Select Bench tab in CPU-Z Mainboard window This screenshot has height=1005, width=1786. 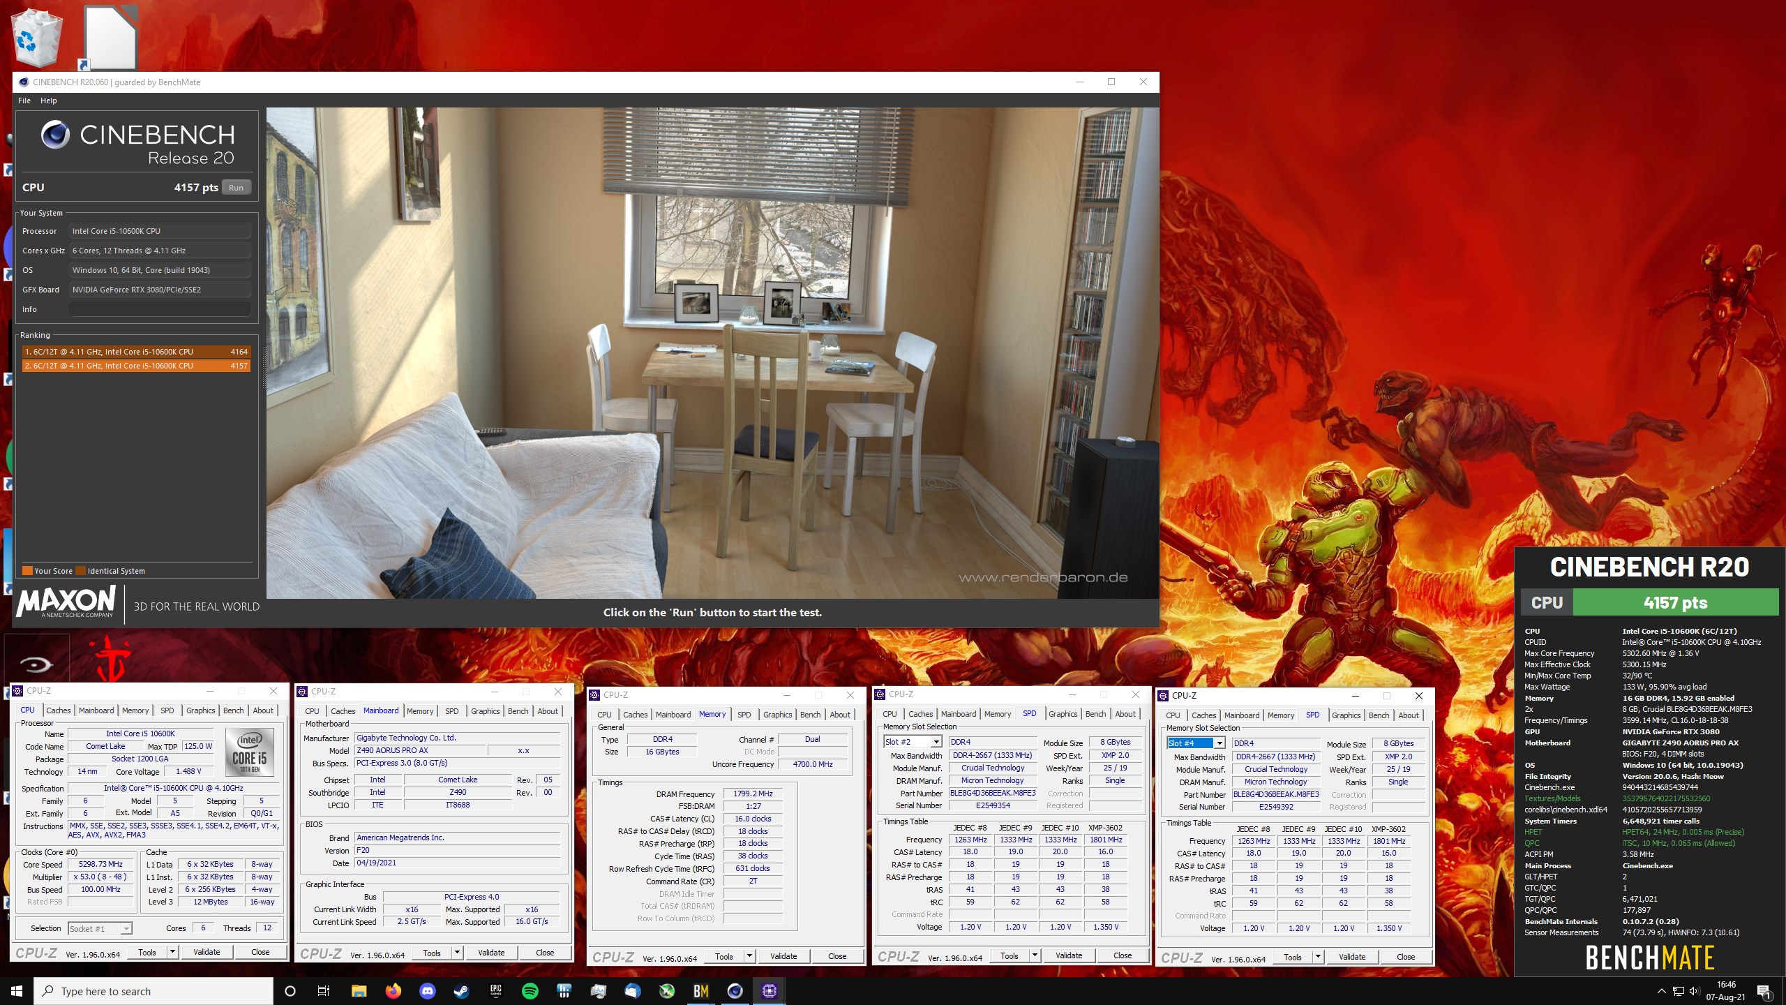tap(518, 711)
